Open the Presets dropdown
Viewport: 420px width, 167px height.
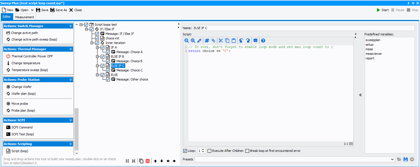pyautogui.click(x=392, y=159)
